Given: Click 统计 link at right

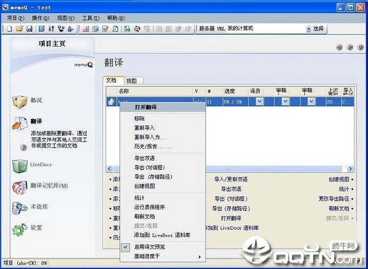Looking at the screenshot, I should click(344, 189).
